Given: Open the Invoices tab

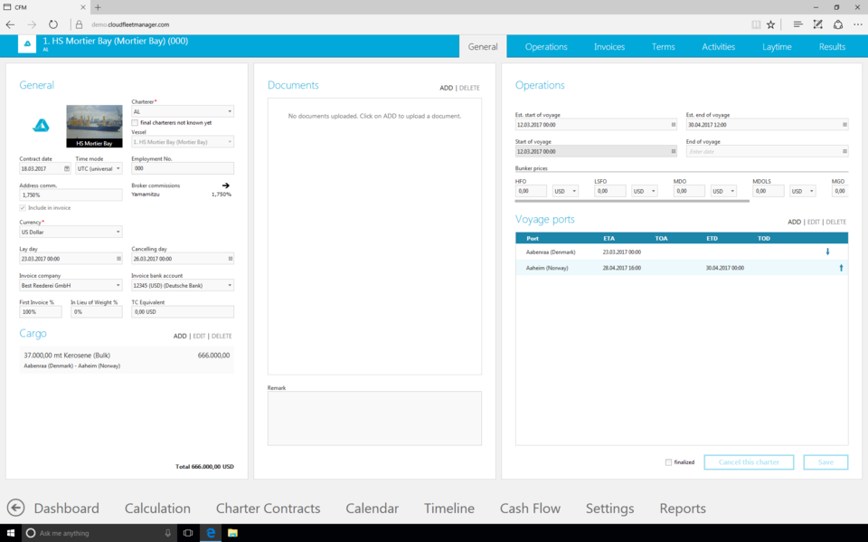Looking at the screenshot, I should coord(609,47).
